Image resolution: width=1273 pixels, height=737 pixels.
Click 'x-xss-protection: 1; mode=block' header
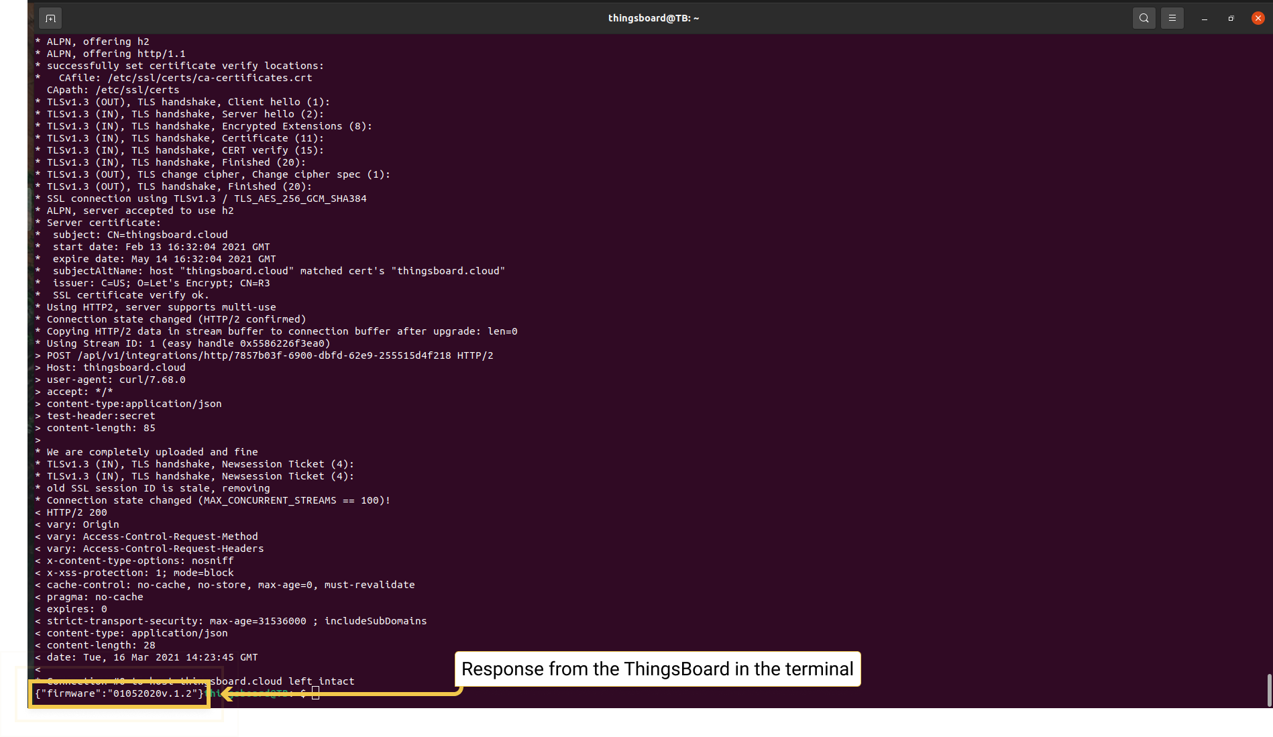(x=135, y=573)
